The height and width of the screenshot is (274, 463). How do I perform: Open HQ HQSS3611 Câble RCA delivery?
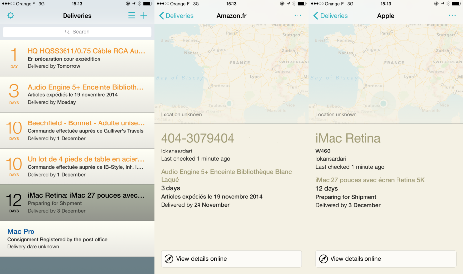click(x=77, y=58)
